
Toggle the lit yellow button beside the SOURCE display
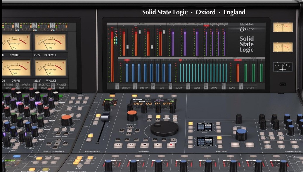pos(191,123)
